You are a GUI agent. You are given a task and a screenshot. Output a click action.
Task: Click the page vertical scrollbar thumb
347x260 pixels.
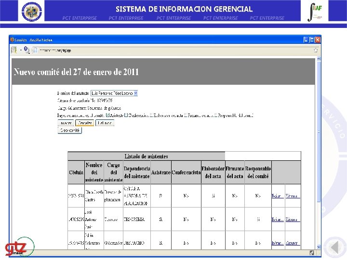coord(319,131)
